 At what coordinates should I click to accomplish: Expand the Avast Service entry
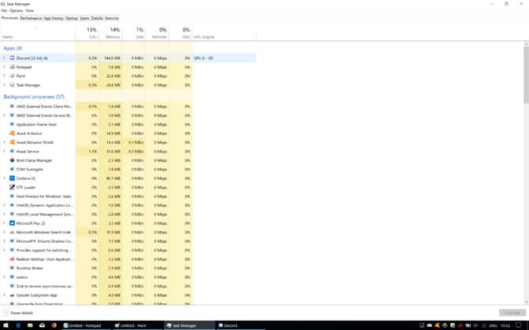(5, 152)
